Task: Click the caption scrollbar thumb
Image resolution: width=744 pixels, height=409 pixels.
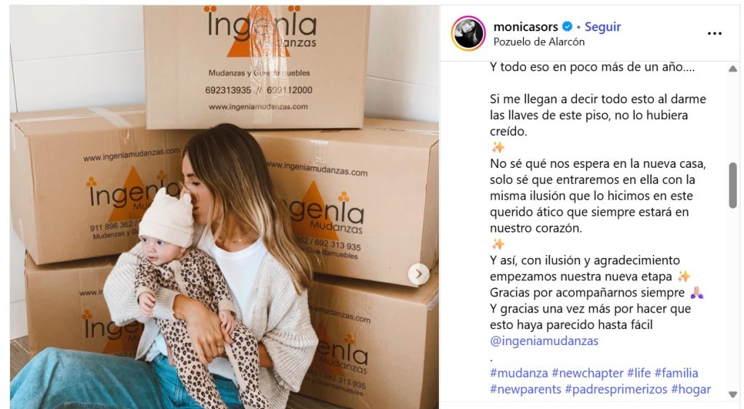Action: (x=733, y=185)
